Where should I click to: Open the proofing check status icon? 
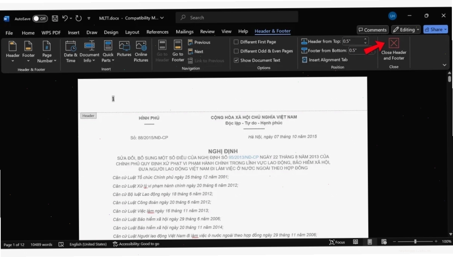click(61, 244)
